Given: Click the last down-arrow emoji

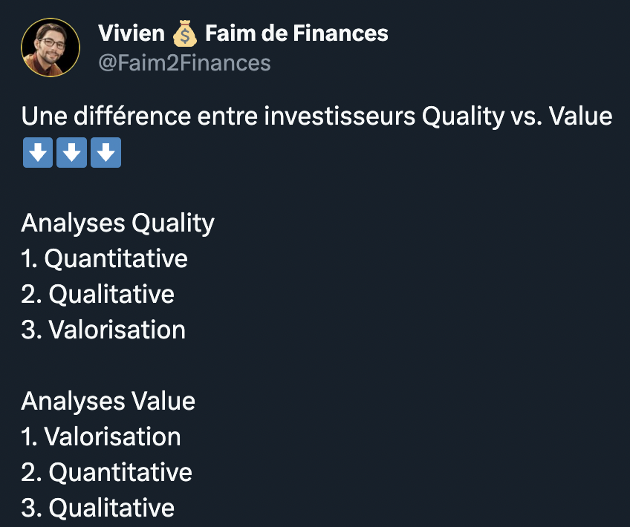Looking at the screenshot, I should [x=105, y=152].
